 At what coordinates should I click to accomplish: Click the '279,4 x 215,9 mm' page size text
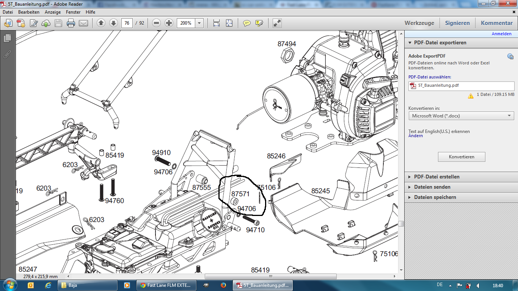41,277
